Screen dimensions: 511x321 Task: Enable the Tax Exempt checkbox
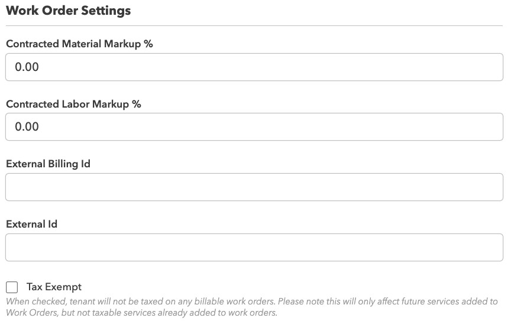[12, 287]
